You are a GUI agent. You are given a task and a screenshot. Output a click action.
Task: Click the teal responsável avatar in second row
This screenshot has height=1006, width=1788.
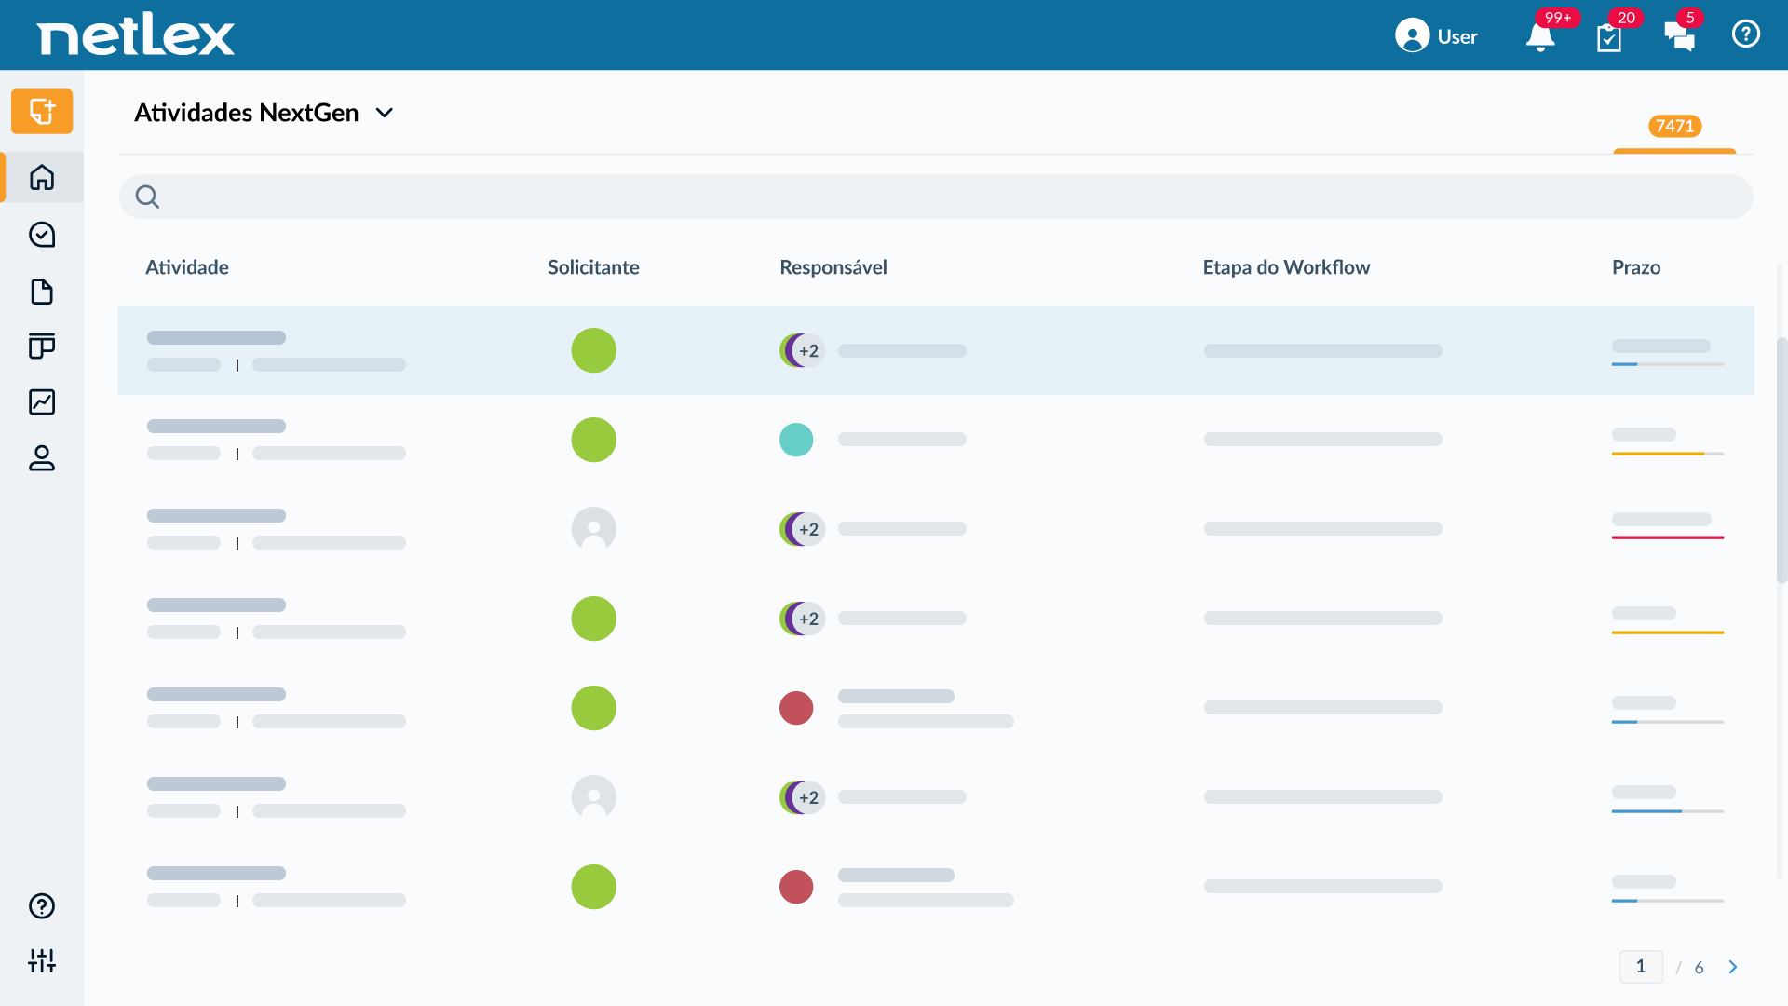[x=796, y=440]
